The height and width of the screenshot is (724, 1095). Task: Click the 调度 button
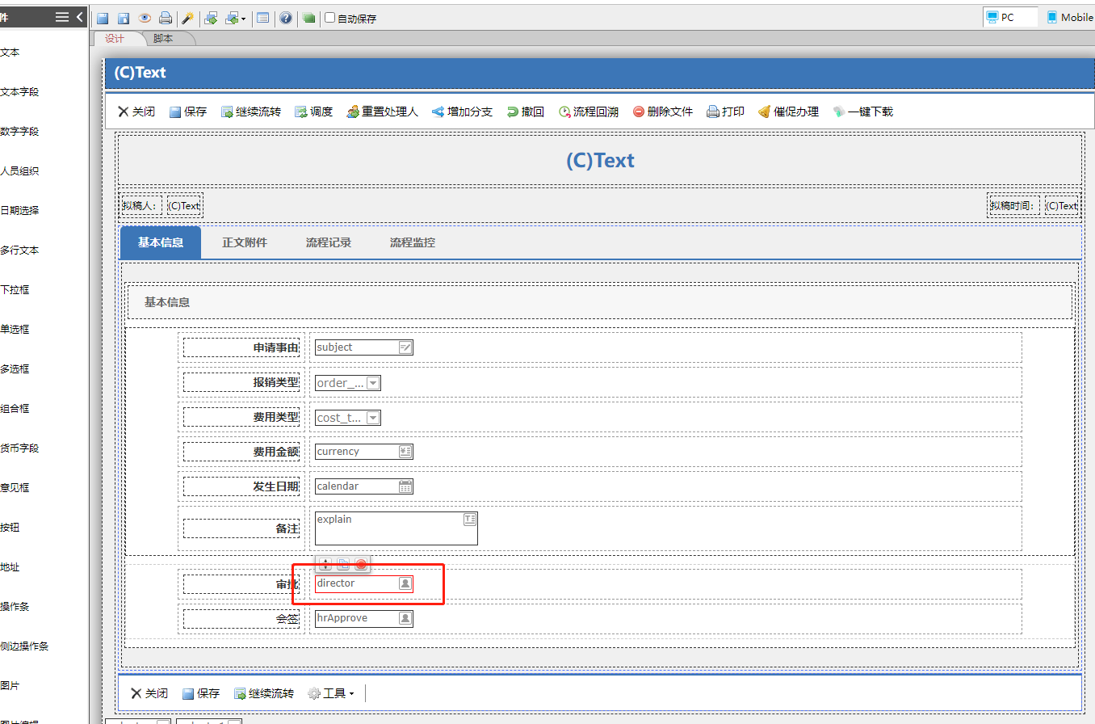pos(313,112)
